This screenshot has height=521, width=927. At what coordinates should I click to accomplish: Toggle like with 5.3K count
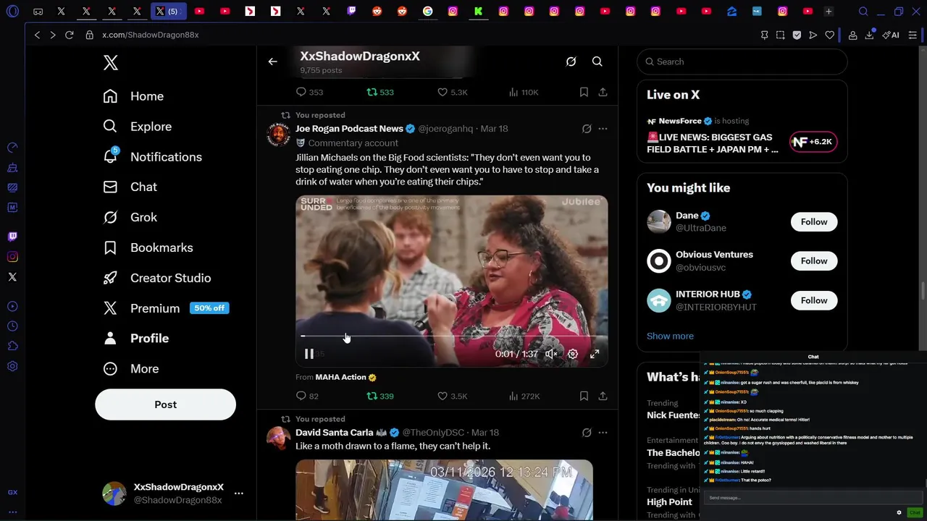coord(452,92)
